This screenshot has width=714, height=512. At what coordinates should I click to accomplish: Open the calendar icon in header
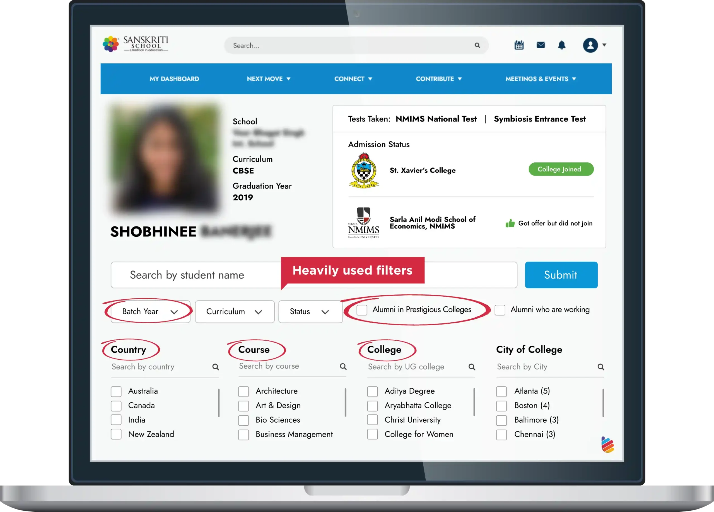pyautogui.click(x=519, y=45)
